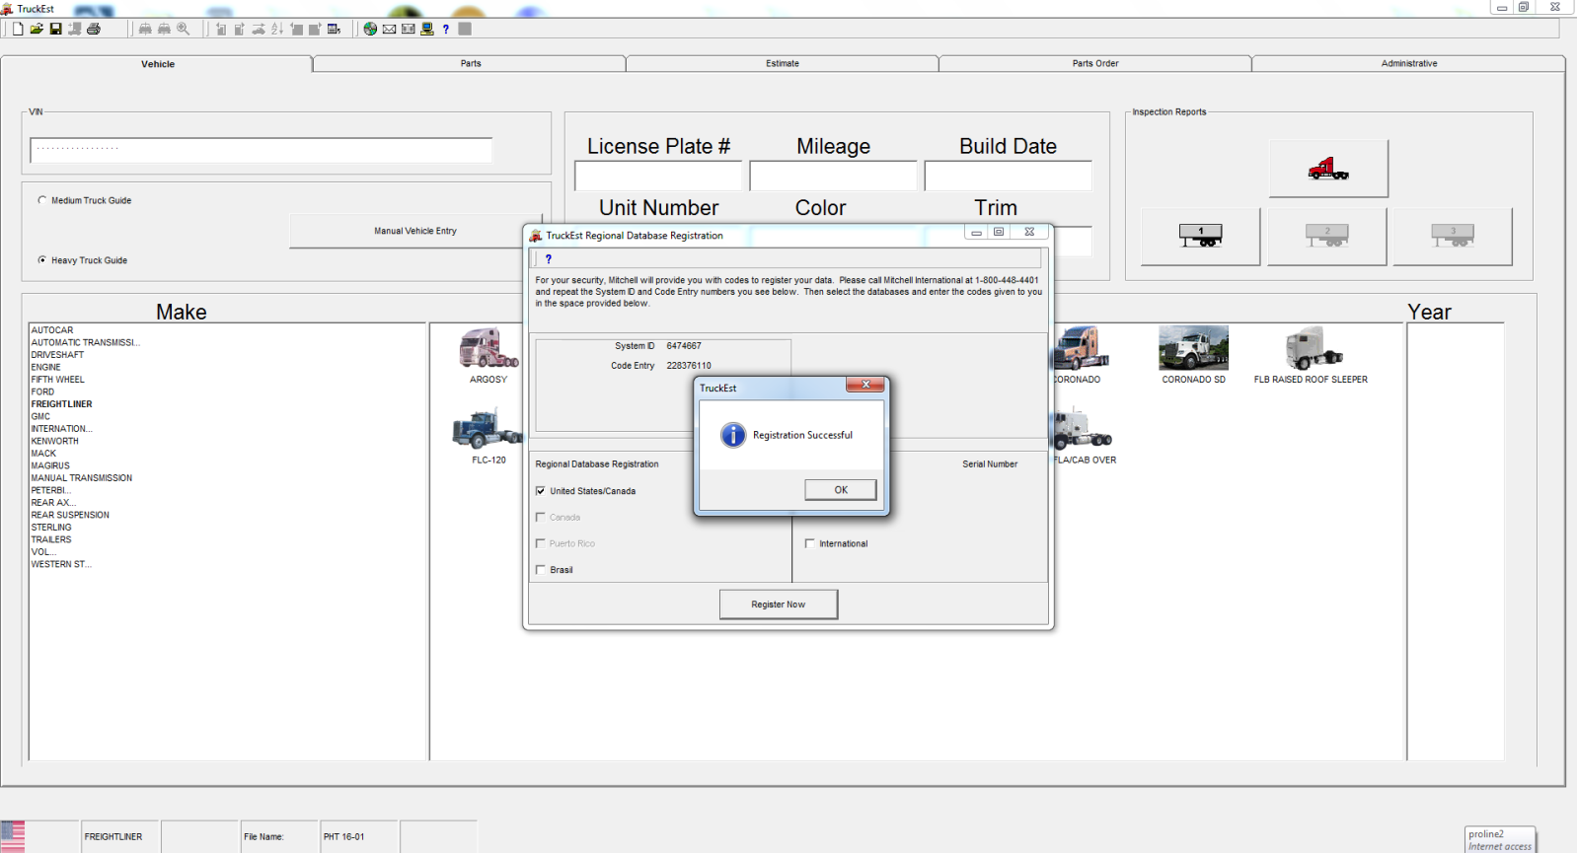Save with the floppy disk icon

pos(55,29)
